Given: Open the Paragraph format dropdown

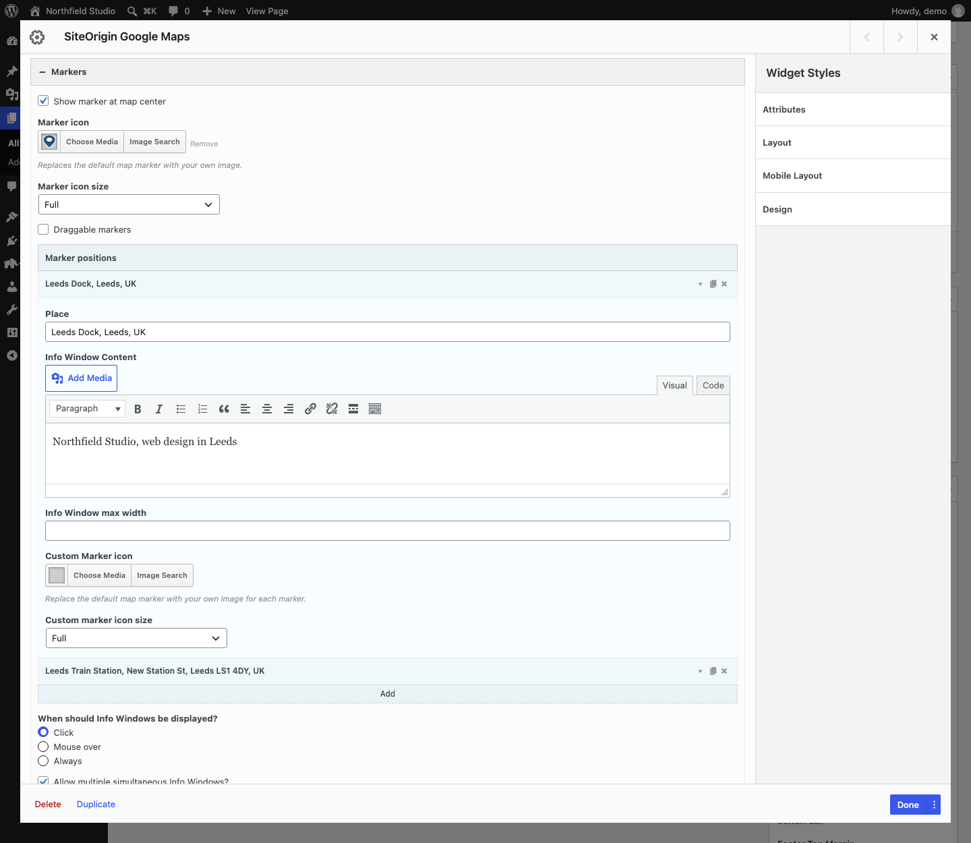Looking at the screenshot, I should 88,409.
